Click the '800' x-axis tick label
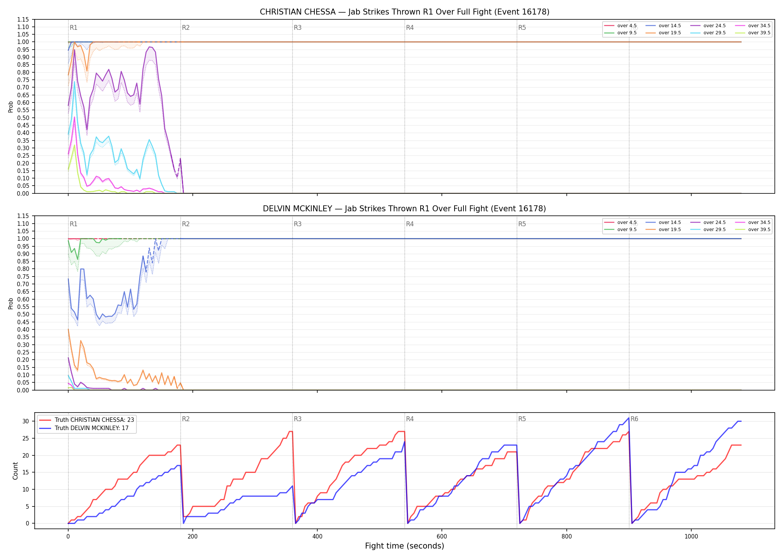783x559 pixels. tap(566, 537)
